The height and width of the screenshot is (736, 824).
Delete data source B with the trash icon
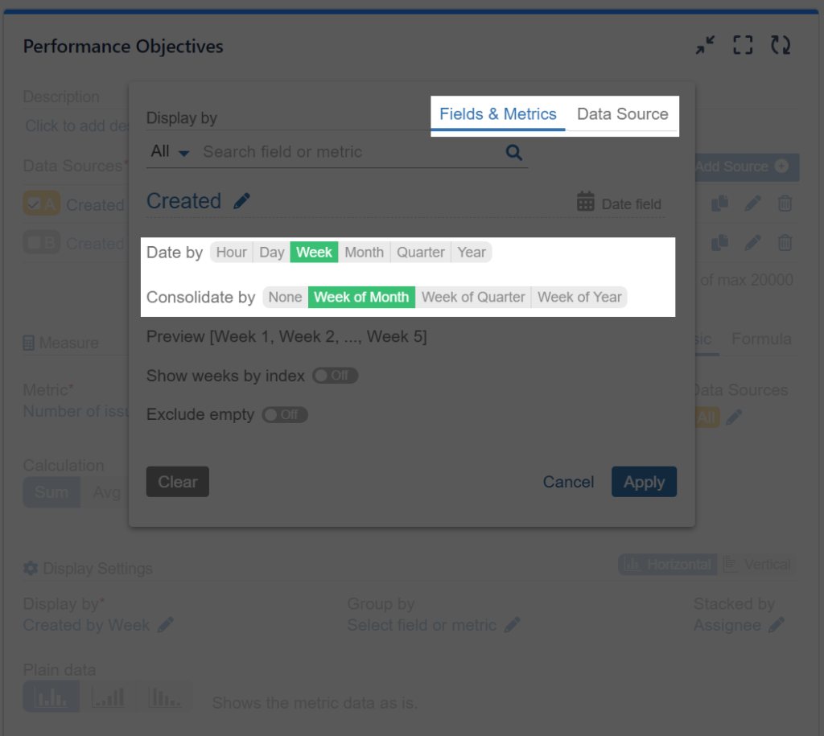785,244
